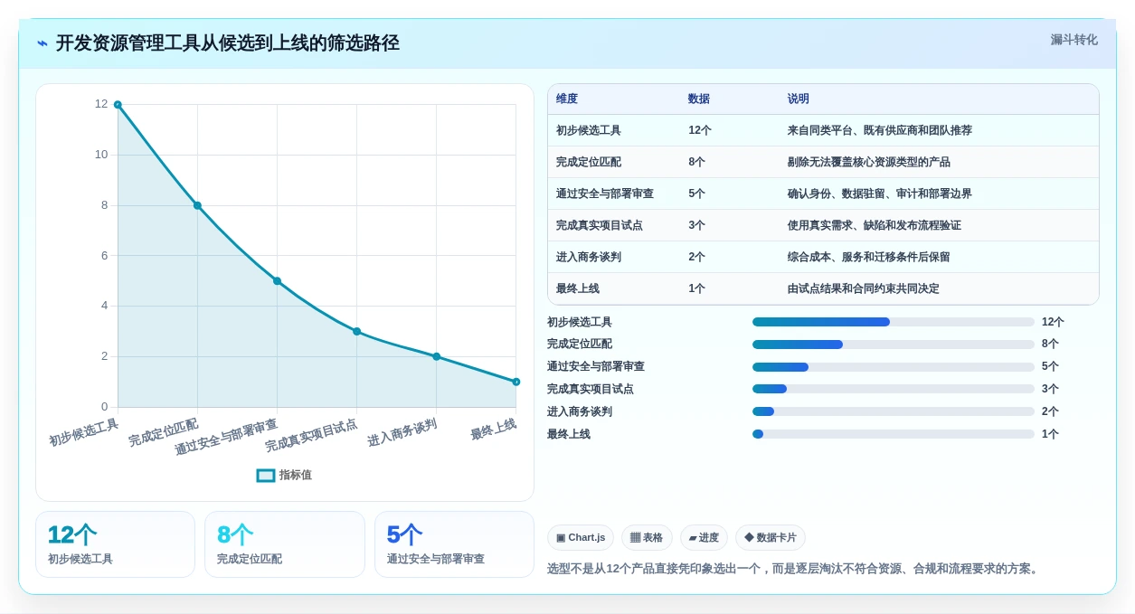Click the 进入商务谈判 progress bar
The width and height of the screenshot is (1135, 614).
tap(894, 411)
